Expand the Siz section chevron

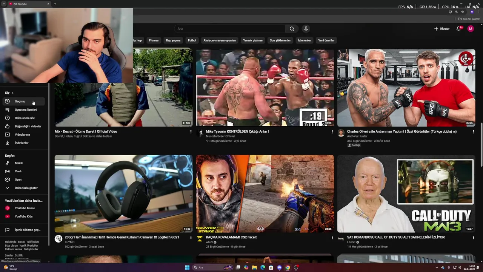pos(12,93)
